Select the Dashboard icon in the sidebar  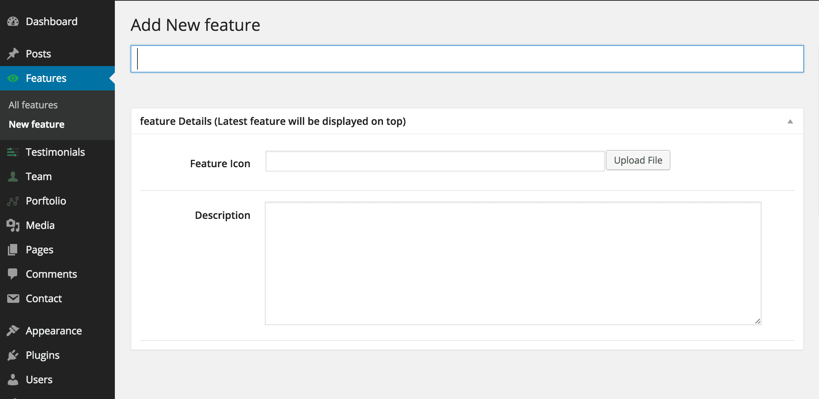pos(13,22)
